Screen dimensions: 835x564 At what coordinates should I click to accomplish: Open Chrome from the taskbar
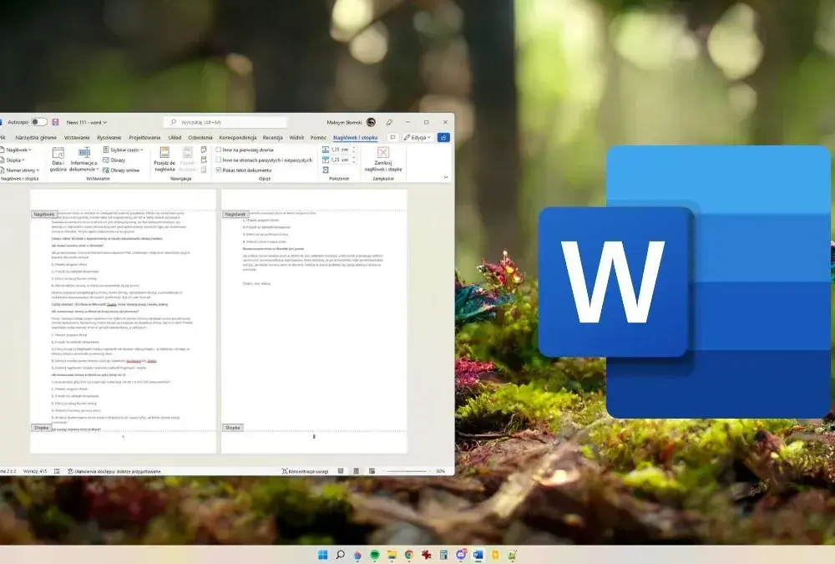pyautogui.click(x=409, y=555)
